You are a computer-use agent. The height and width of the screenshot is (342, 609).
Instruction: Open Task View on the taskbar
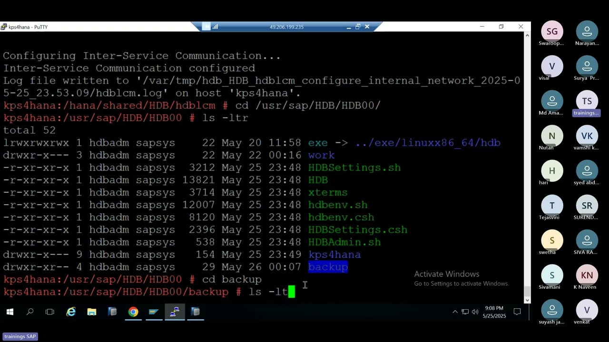click(x=50, y=312)
